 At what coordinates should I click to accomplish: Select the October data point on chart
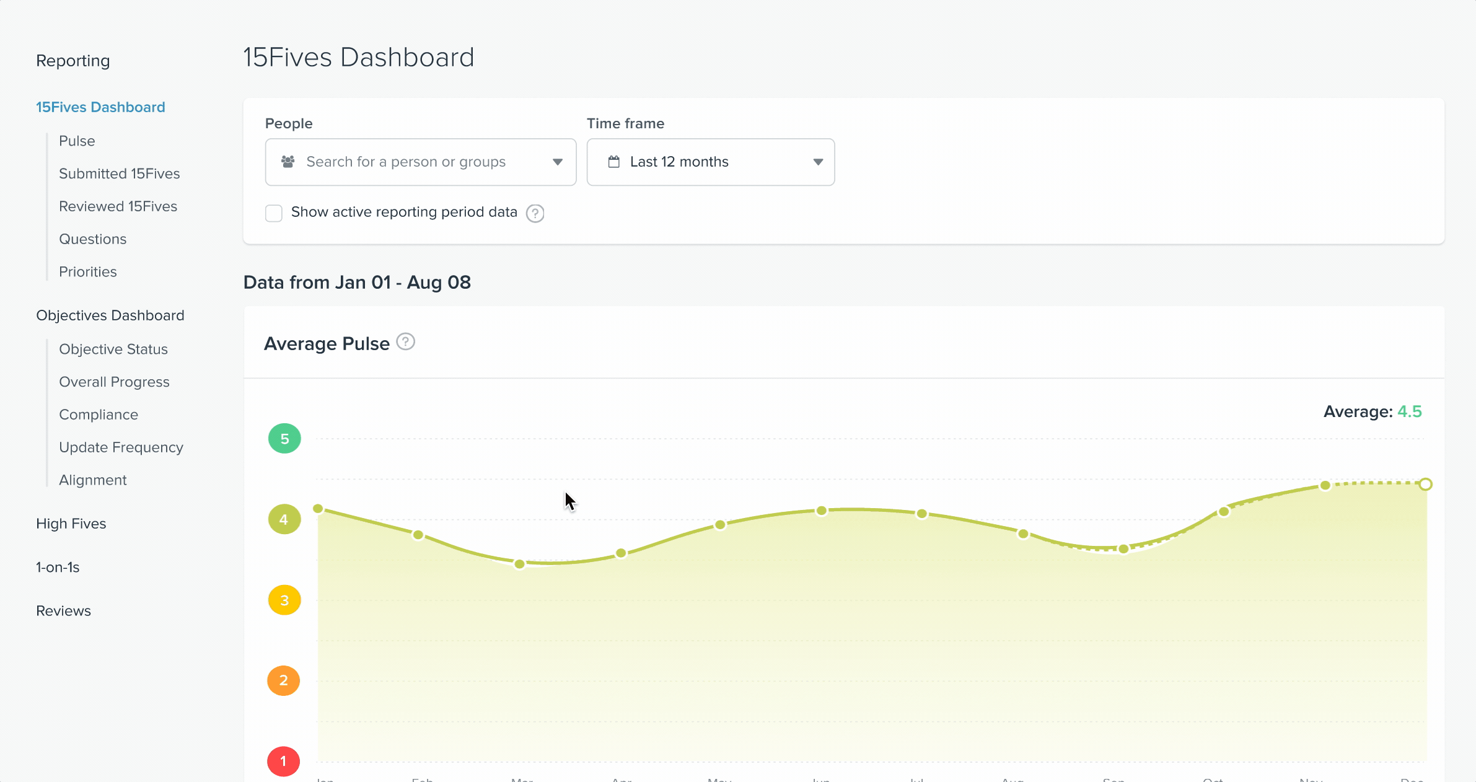click(x=1224, y=512)
